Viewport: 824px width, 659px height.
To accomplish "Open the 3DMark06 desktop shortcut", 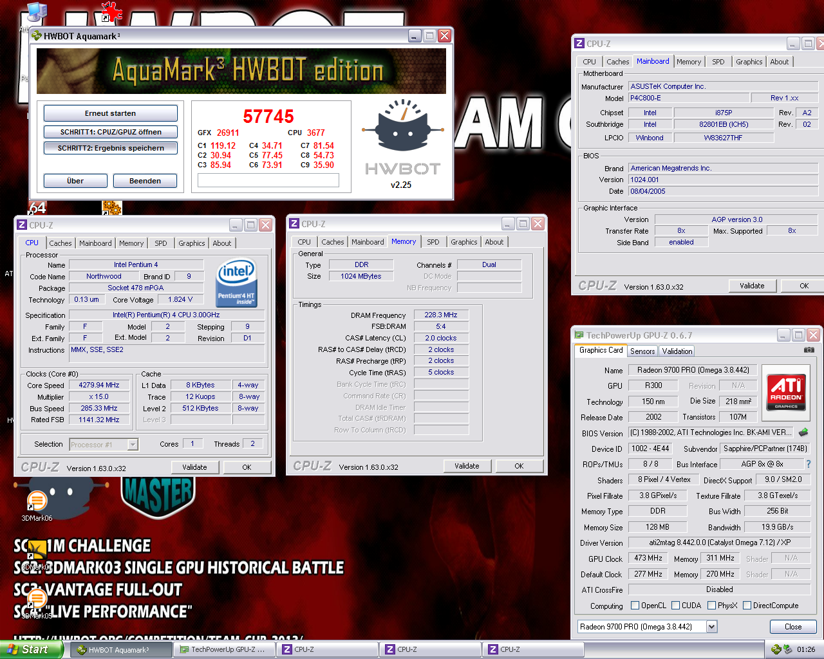I will click(x=37, y=501).
